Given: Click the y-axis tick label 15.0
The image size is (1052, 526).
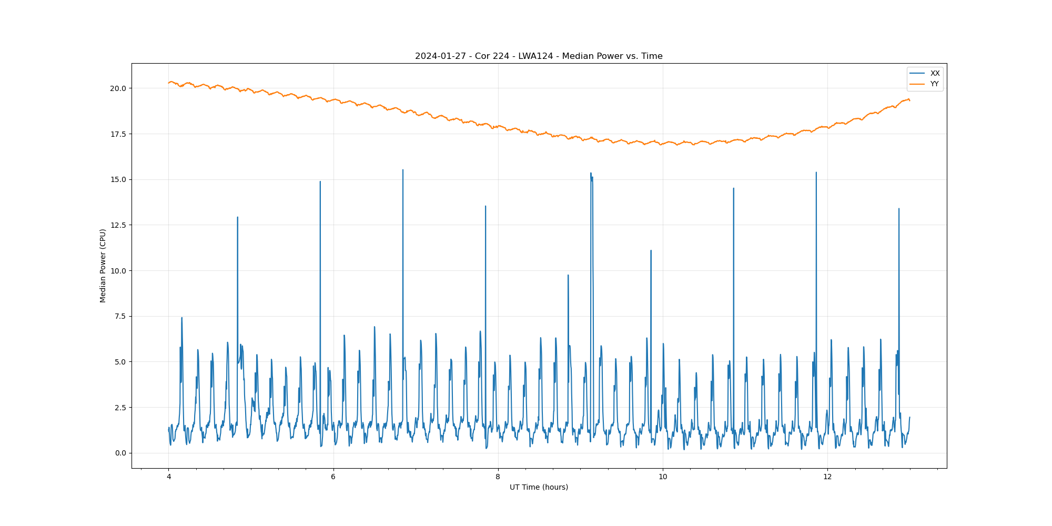Looking at the screenshot, I should pyautogui.click(x=118, y=179).
